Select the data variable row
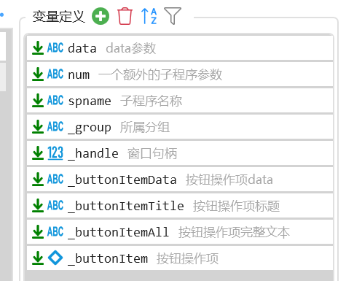This screenshot has width=346, height=281. pyautogui.click(x=180, y=48)
